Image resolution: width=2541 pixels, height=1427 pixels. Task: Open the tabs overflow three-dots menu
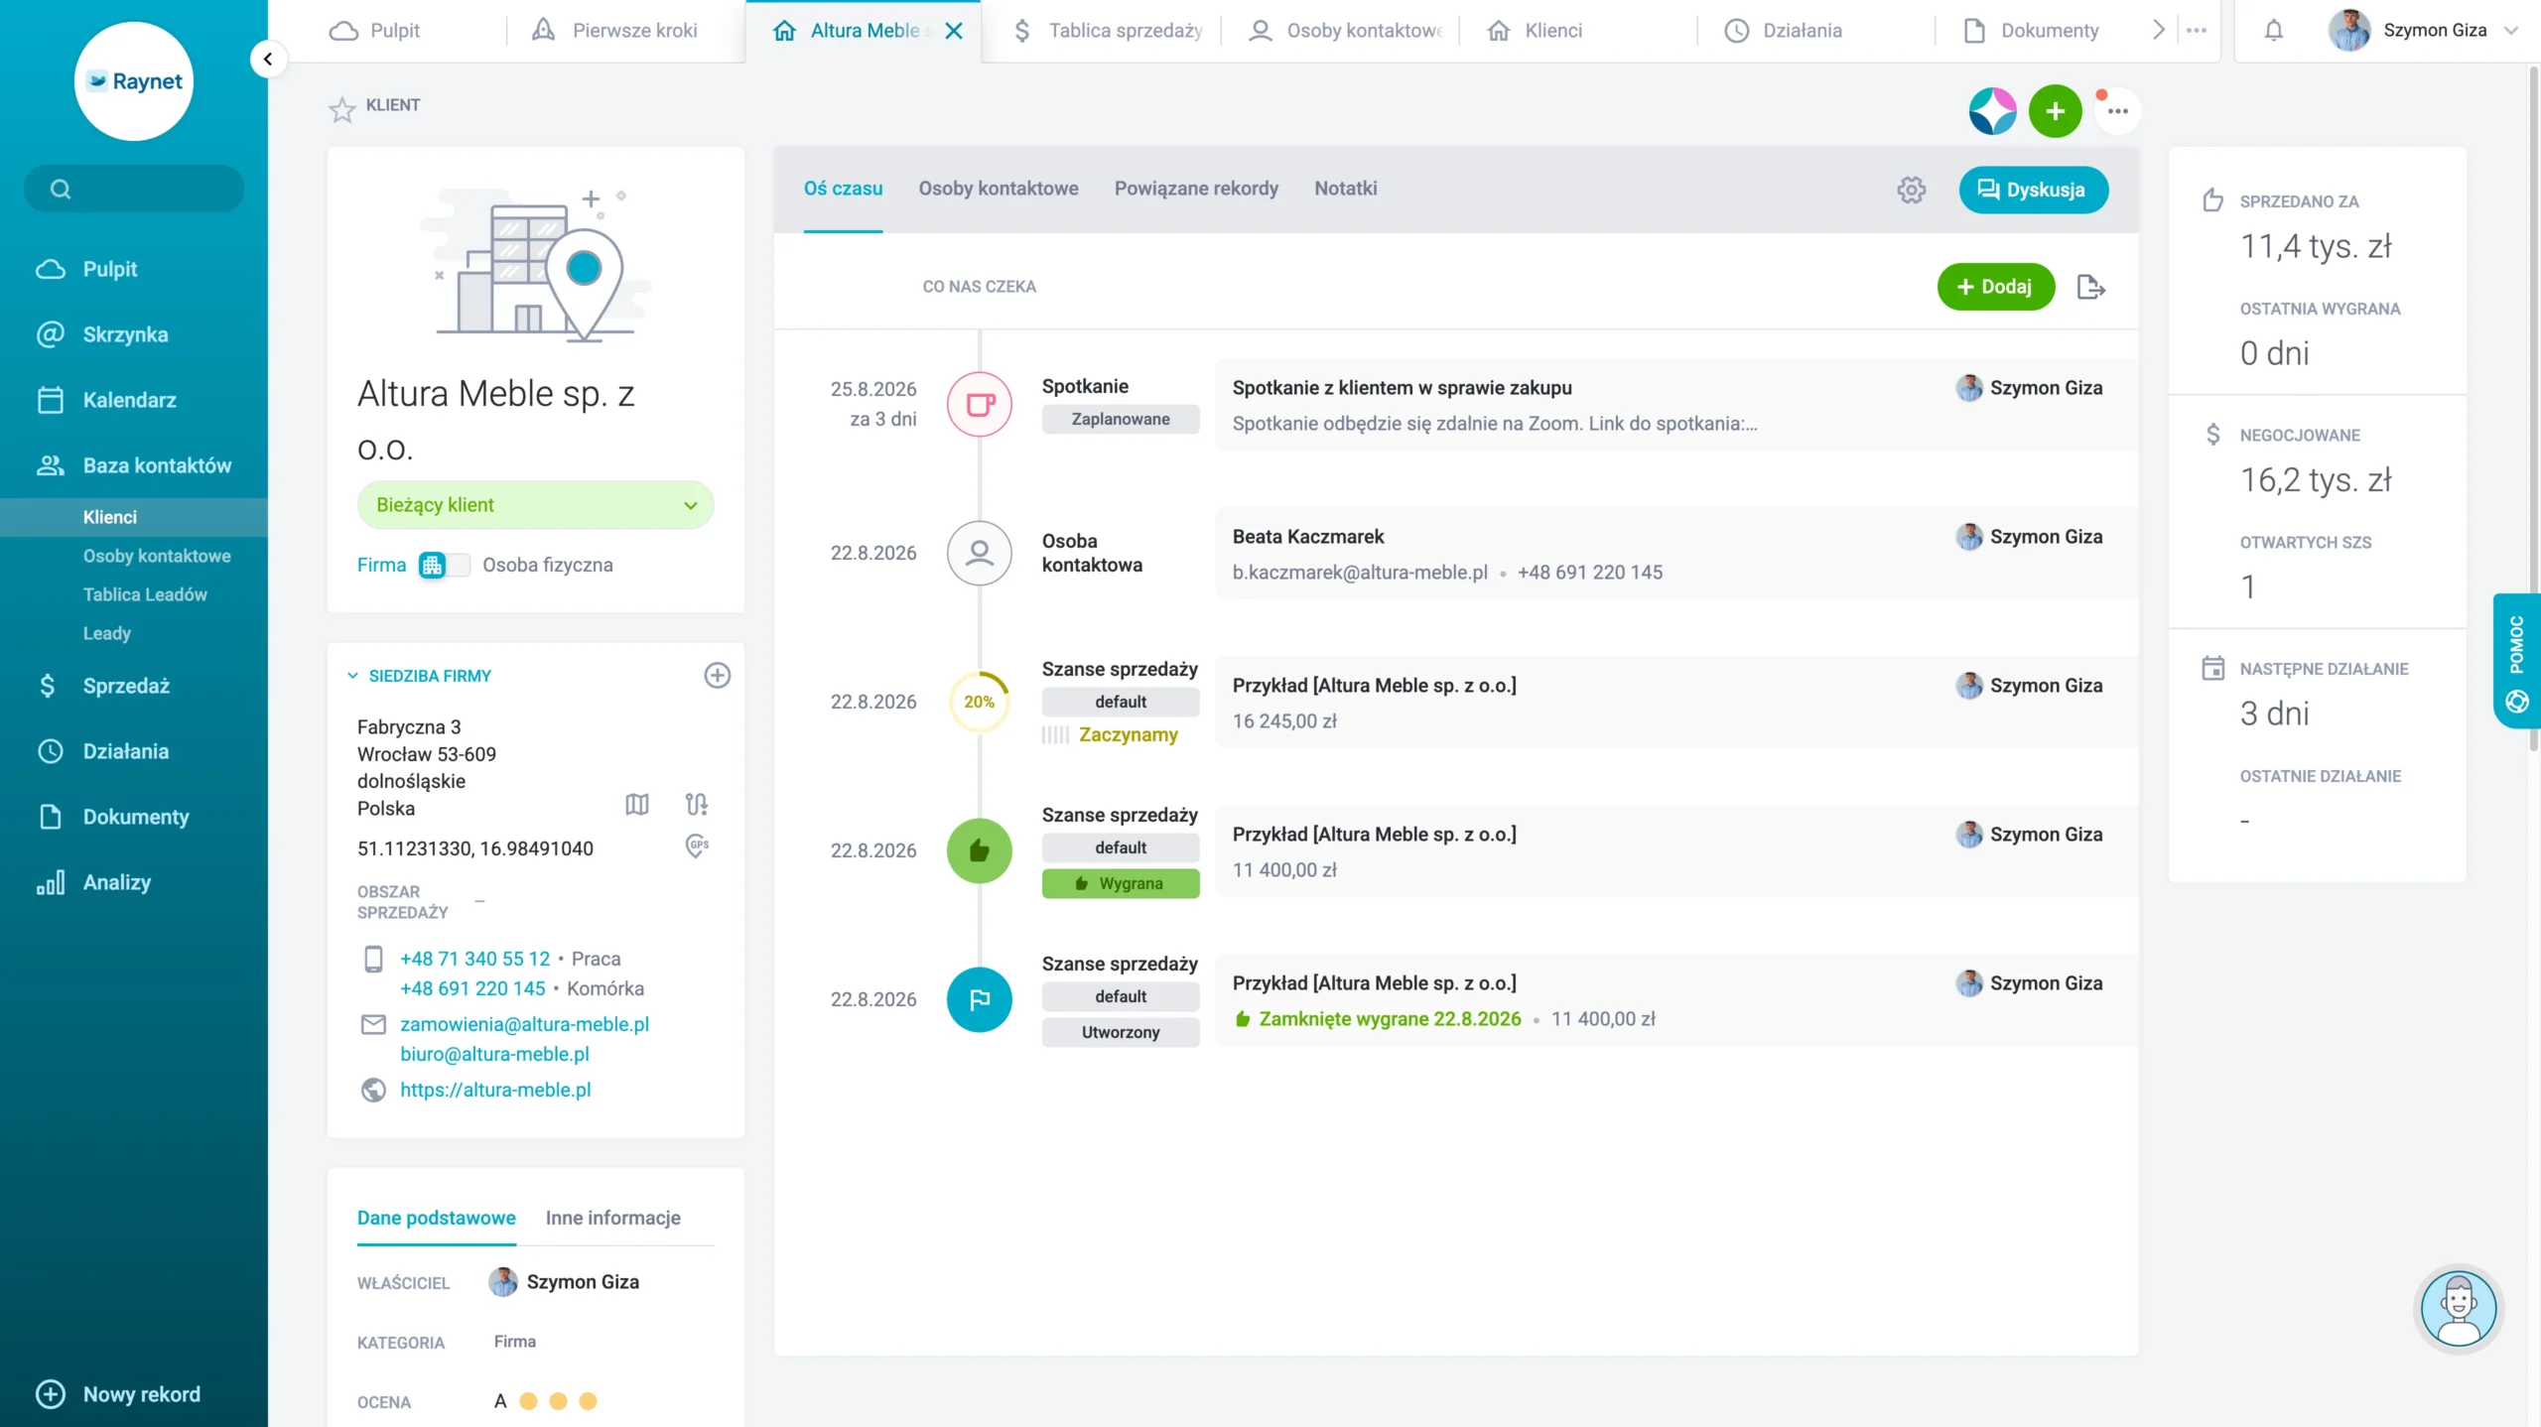coord(2196,31)
